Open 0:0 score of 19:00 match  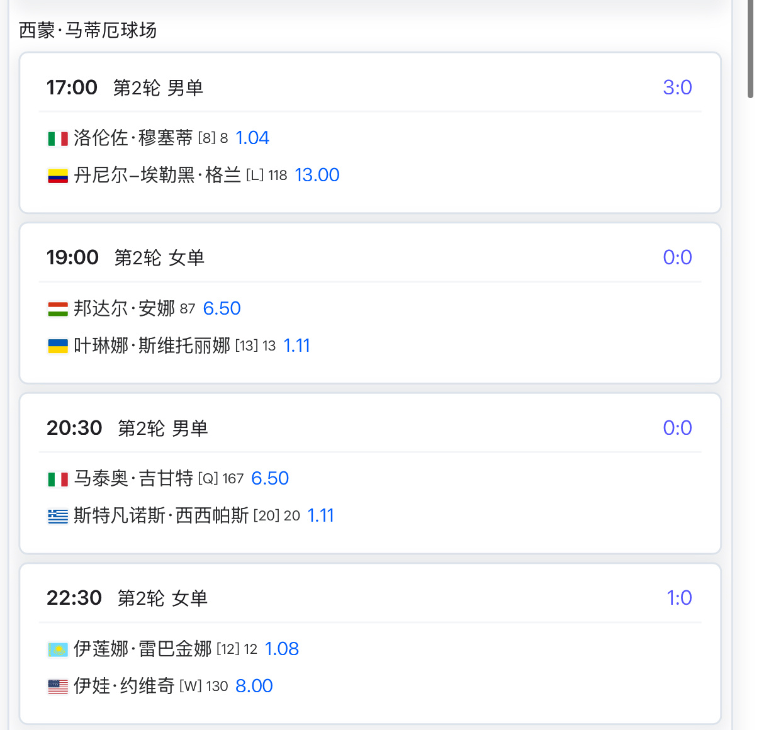tap(677, 257)
